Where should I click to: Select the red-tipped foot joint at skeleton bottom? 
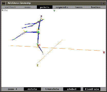coord(43,52)
